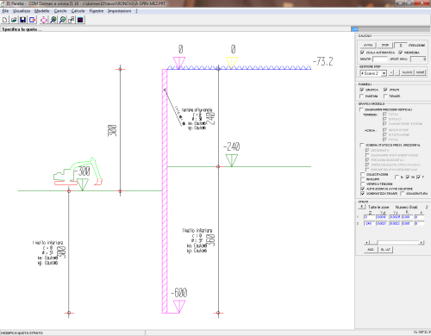This screenshot has width=431, height=336.
Task: Click the export icon with the red arrow
Action: click(x=32, y=20)
